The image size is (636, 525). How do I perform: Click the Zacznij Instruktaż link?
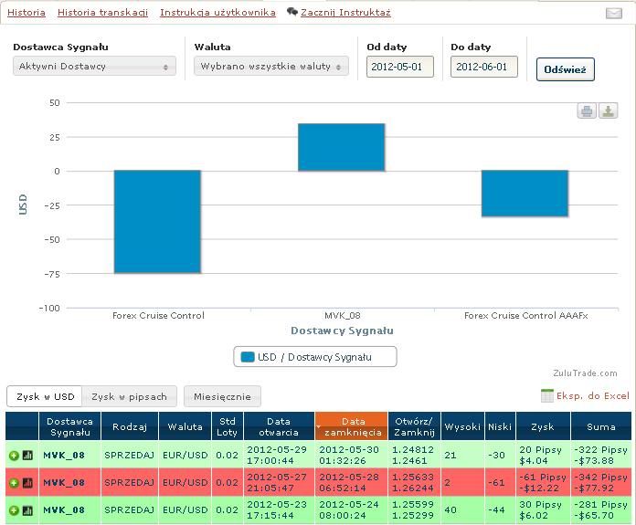coord(345,12)
